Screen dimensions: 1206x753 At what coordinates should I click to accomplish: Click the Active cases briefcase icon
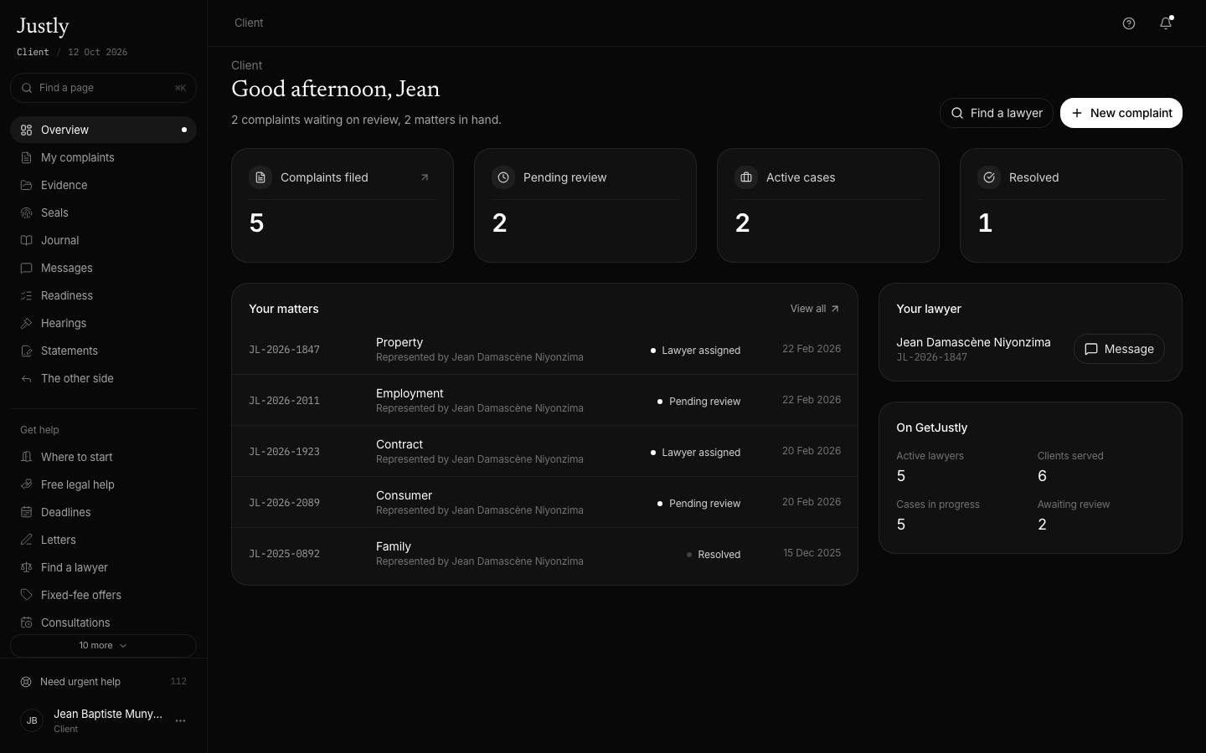click(746, 177)
